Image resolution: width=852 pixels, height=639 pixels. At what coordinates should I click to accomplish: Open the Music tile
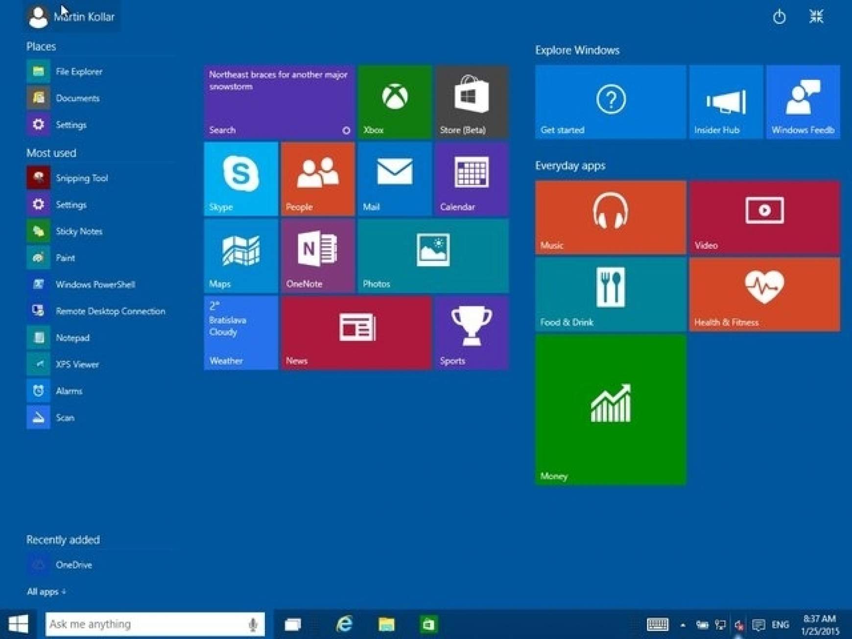[611, 217]
